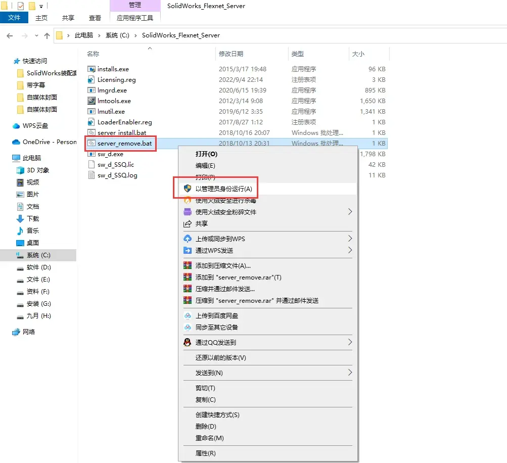Choose 重命名(M) in the context menu
Image resolution: width=507 pixels, height=463 pixels.
210,438
